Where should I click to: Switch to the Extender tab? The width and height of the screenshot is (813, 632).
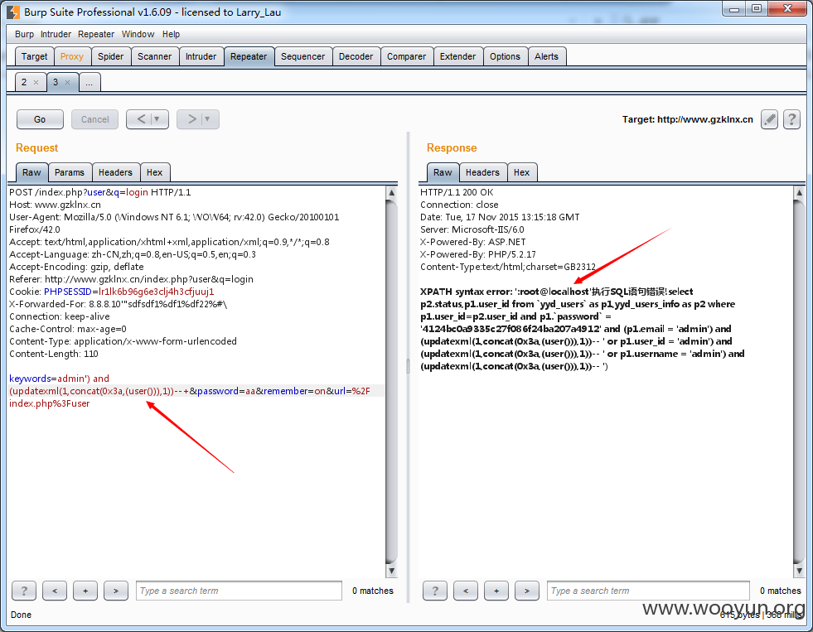[x=457, y=56]
